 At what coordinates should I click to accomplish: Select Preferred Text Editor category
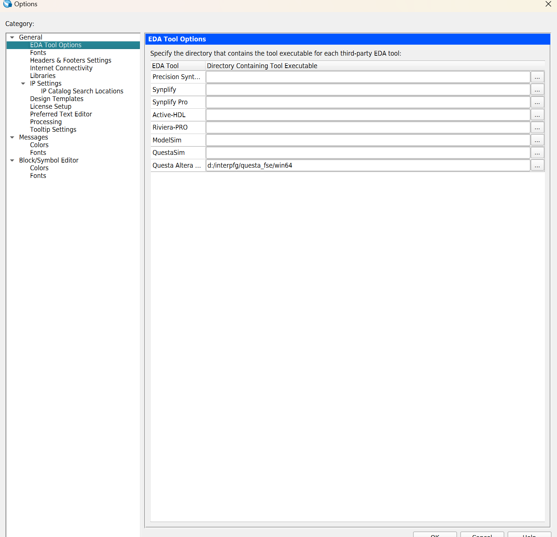pos(61,114)
